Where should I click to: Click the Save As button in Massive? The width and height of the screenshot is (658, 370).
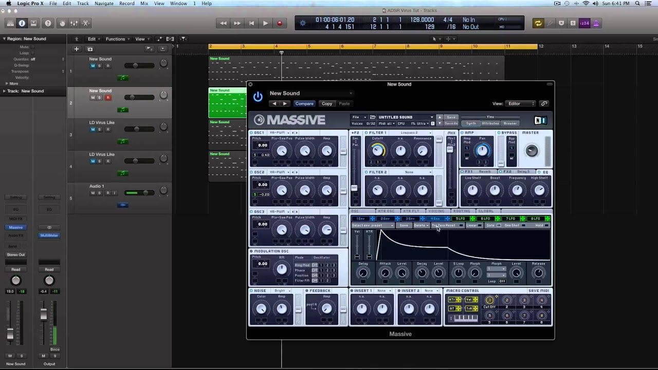pyautogui.click(x=451, y=123)
